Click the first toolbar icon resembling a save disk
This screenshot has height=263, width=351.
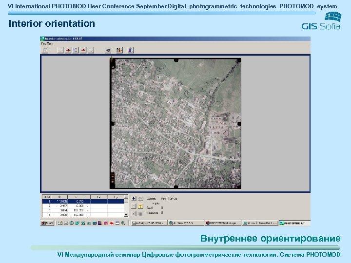click(45, 50)
